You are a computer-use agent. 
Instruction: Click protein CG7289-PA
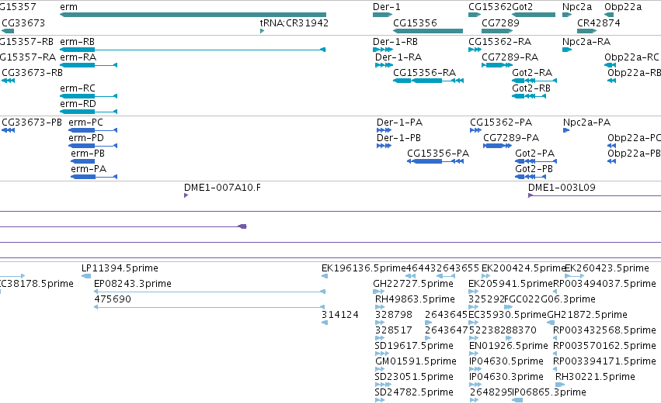pos(497,146)
